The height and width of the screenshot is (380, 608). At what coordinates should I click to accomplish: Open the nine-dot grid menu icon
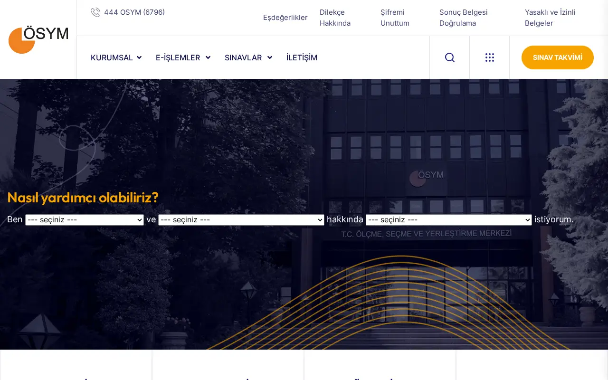coord(490,57)
